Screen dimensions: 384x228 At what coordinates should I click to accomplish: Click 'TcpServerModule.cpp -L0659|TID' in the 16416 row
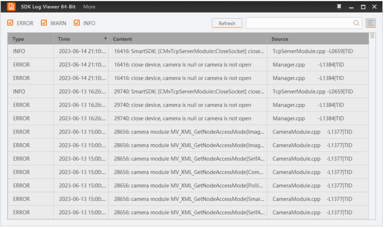313,51
